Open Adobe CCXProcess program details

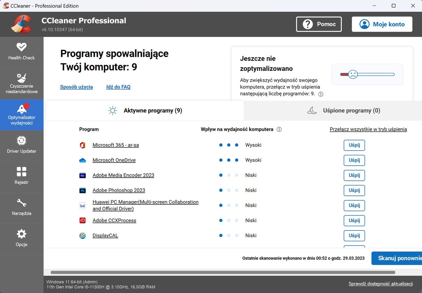[x=114, y=220]
